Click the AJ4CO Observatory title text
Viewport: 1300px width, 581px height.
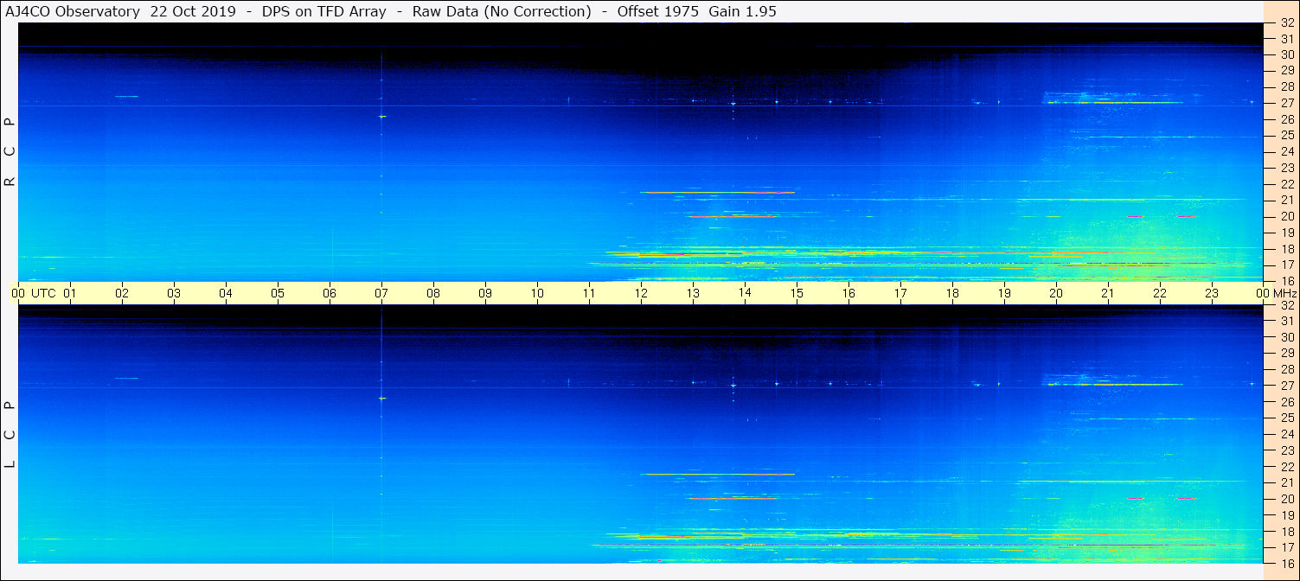click(73, 11)
